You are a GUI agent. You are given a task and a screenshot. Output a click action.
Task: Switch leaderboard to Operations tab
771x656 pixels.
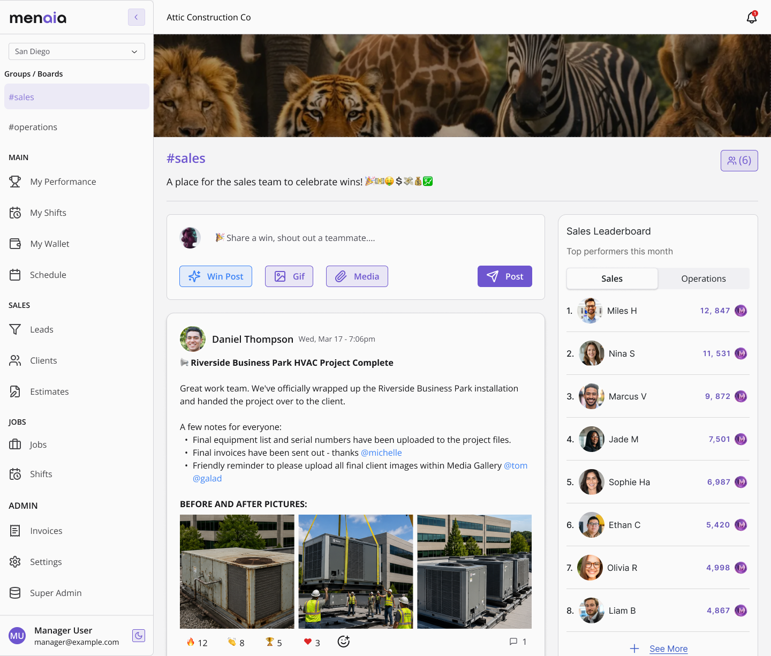coord(704,278)
